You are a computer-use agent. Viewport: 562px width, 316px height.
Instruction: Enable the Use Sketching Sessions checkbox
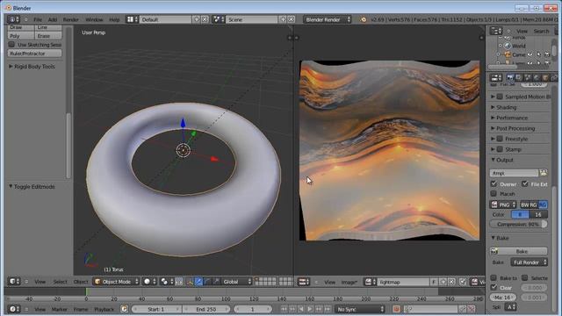point(11,45)
